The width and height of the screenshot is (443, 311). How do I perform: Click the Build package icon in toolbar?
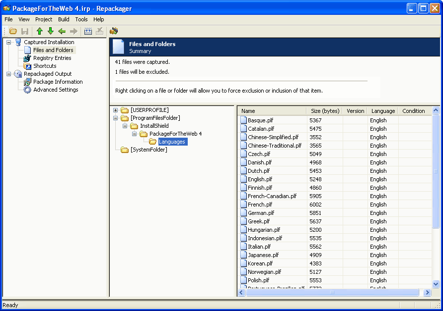click(x=114, y=31)
